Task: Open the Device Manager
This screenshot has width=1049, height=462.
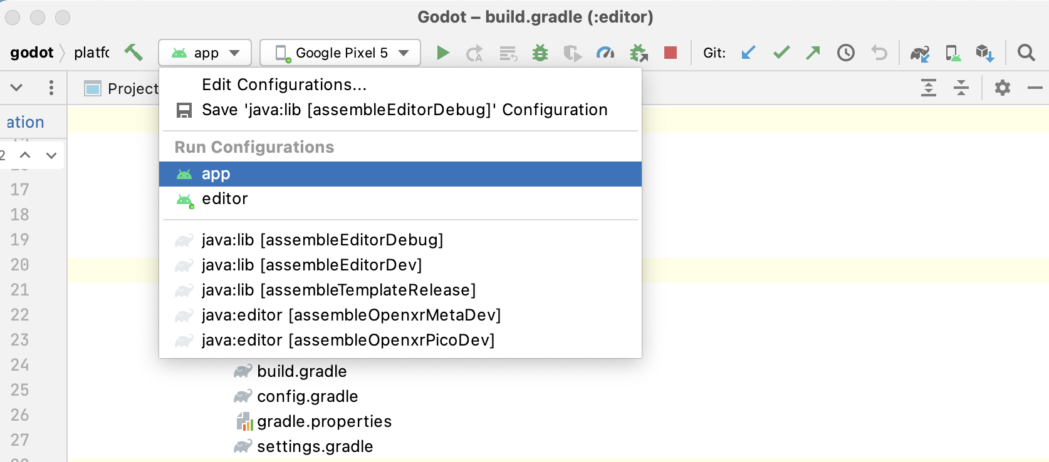Action: (953, 53)
